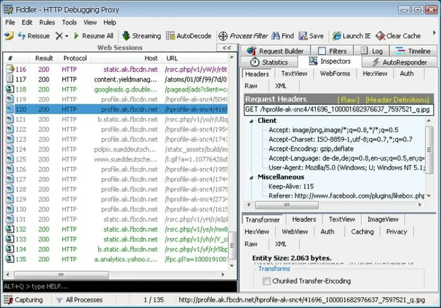Select the response Caching tab
The height and width of the screenshot is (308, 441).
(362, 232)
